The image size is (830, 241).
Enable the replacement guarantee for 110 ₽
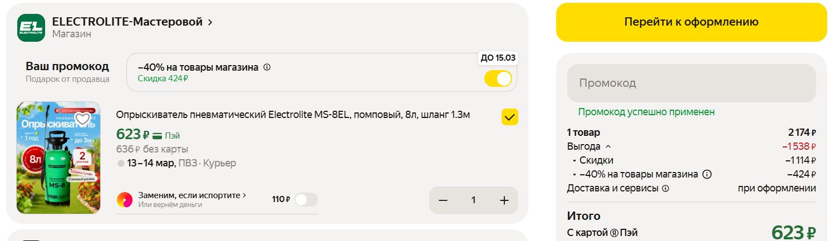point(306,200)
